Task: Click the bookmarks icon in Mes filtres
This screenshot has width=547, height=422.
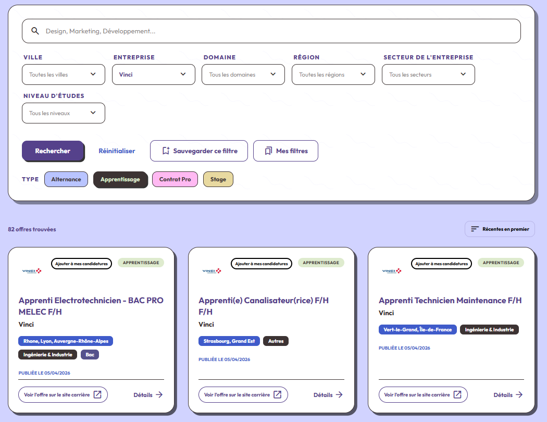Action: point(268,151)
